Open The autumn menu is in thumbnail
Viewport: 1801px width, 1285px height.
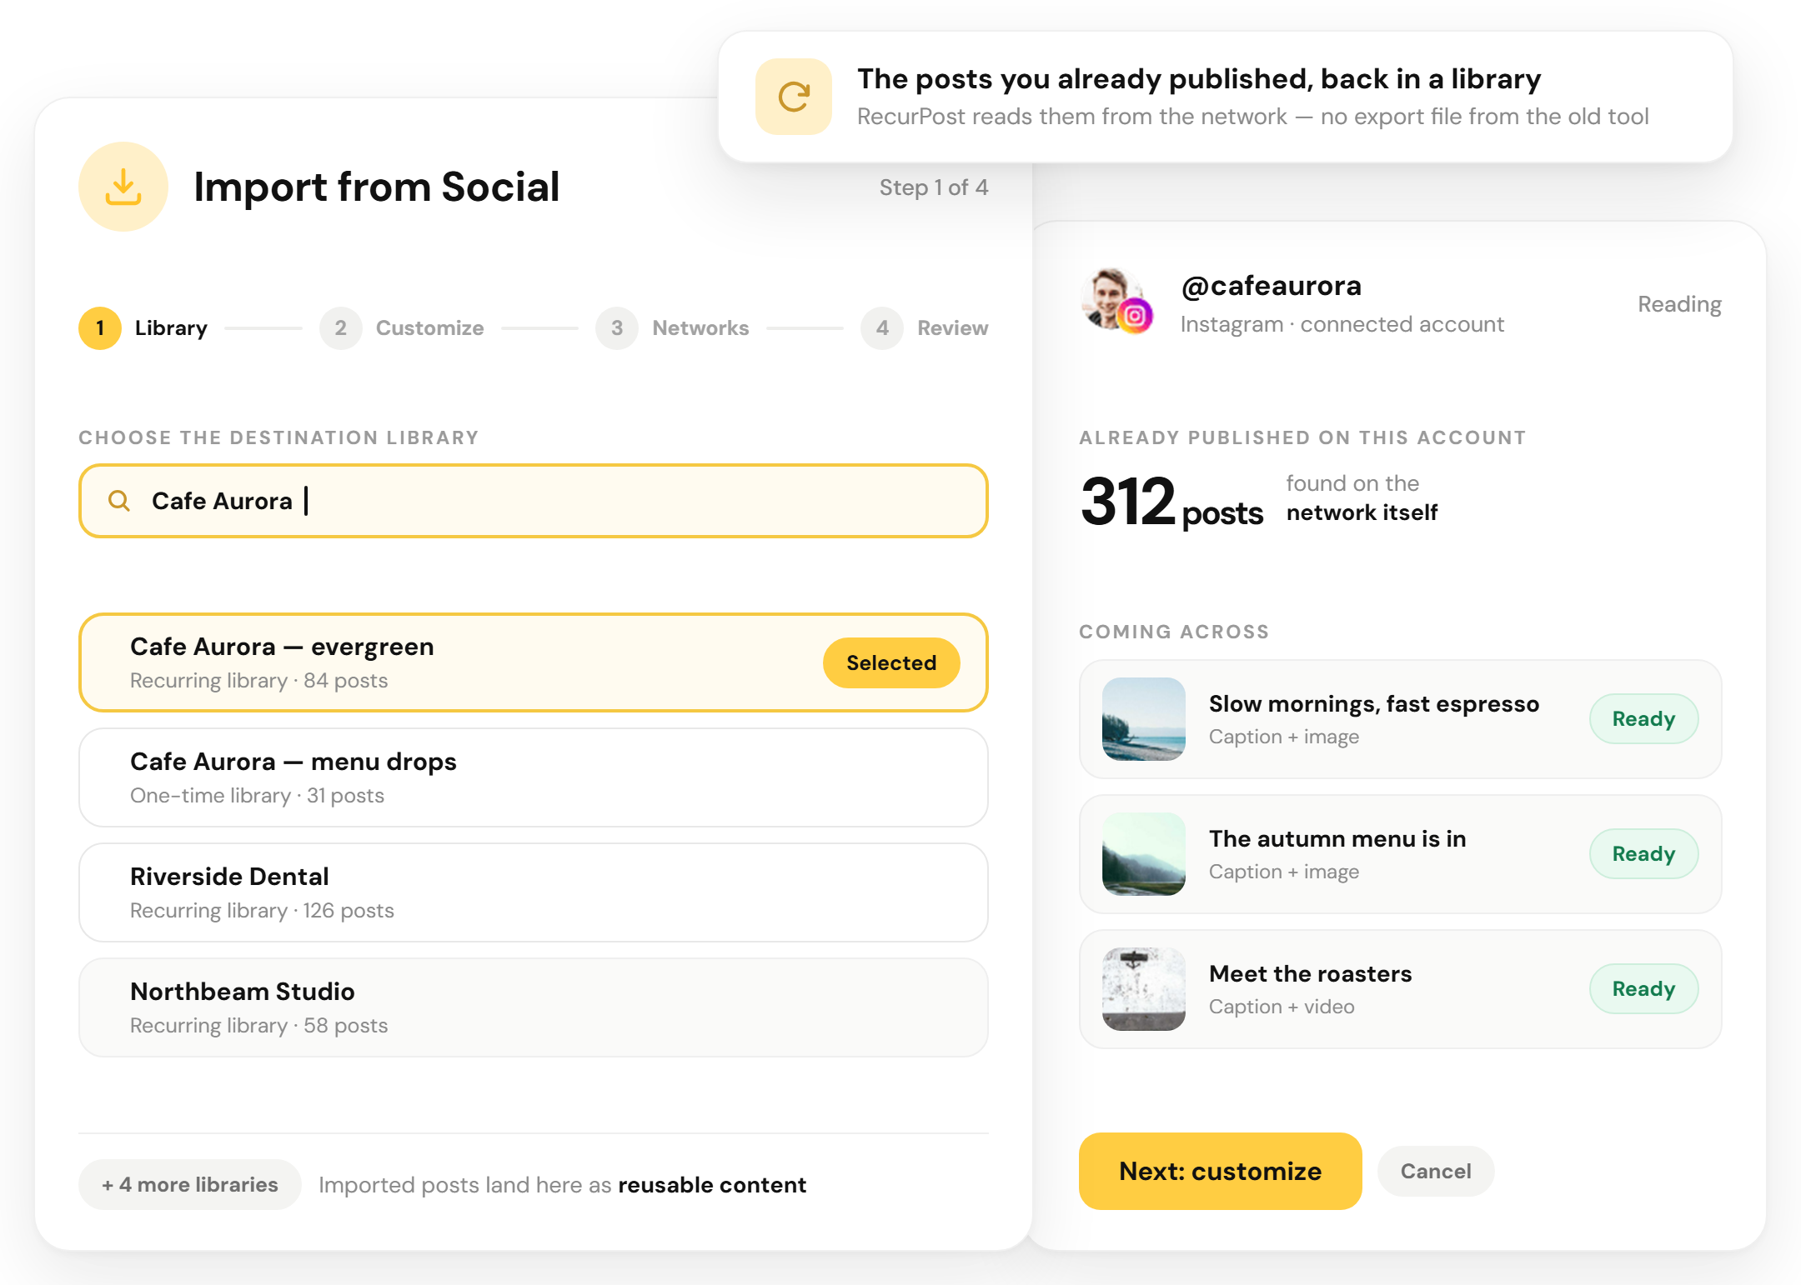[x=1144, y=854]
